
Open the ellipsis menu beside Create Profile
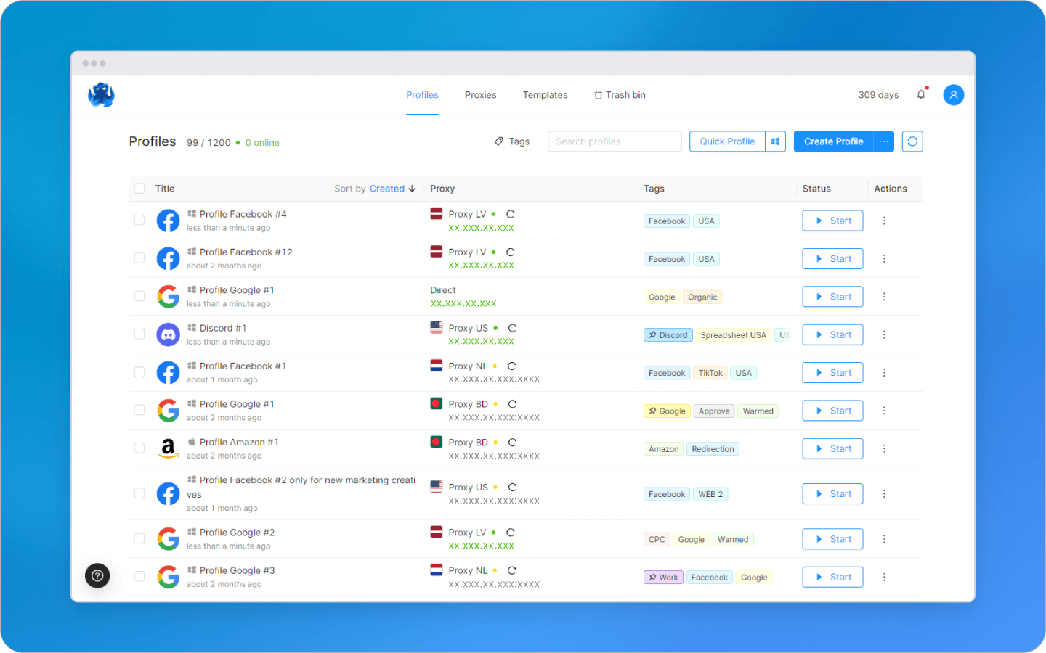[x=883, y=141]
